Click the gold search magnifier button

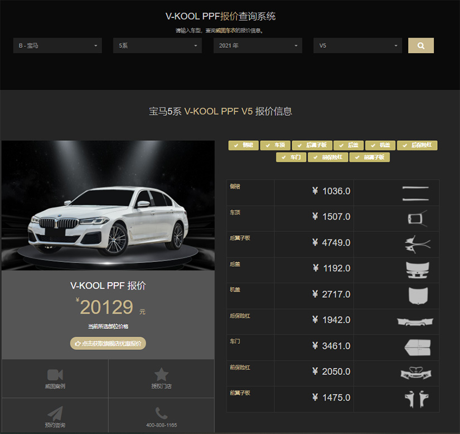(x=420, y=46)
